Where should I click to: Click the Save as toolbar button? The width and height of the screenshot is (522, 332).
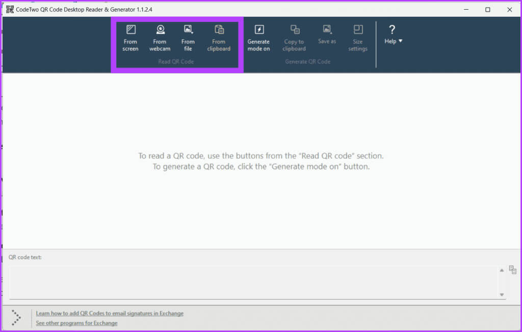[x=327, y=35]
